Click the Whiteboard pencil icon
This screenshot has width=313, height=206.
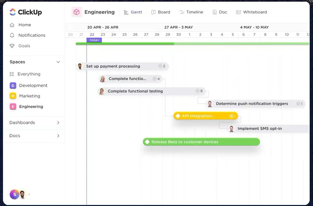239,12
